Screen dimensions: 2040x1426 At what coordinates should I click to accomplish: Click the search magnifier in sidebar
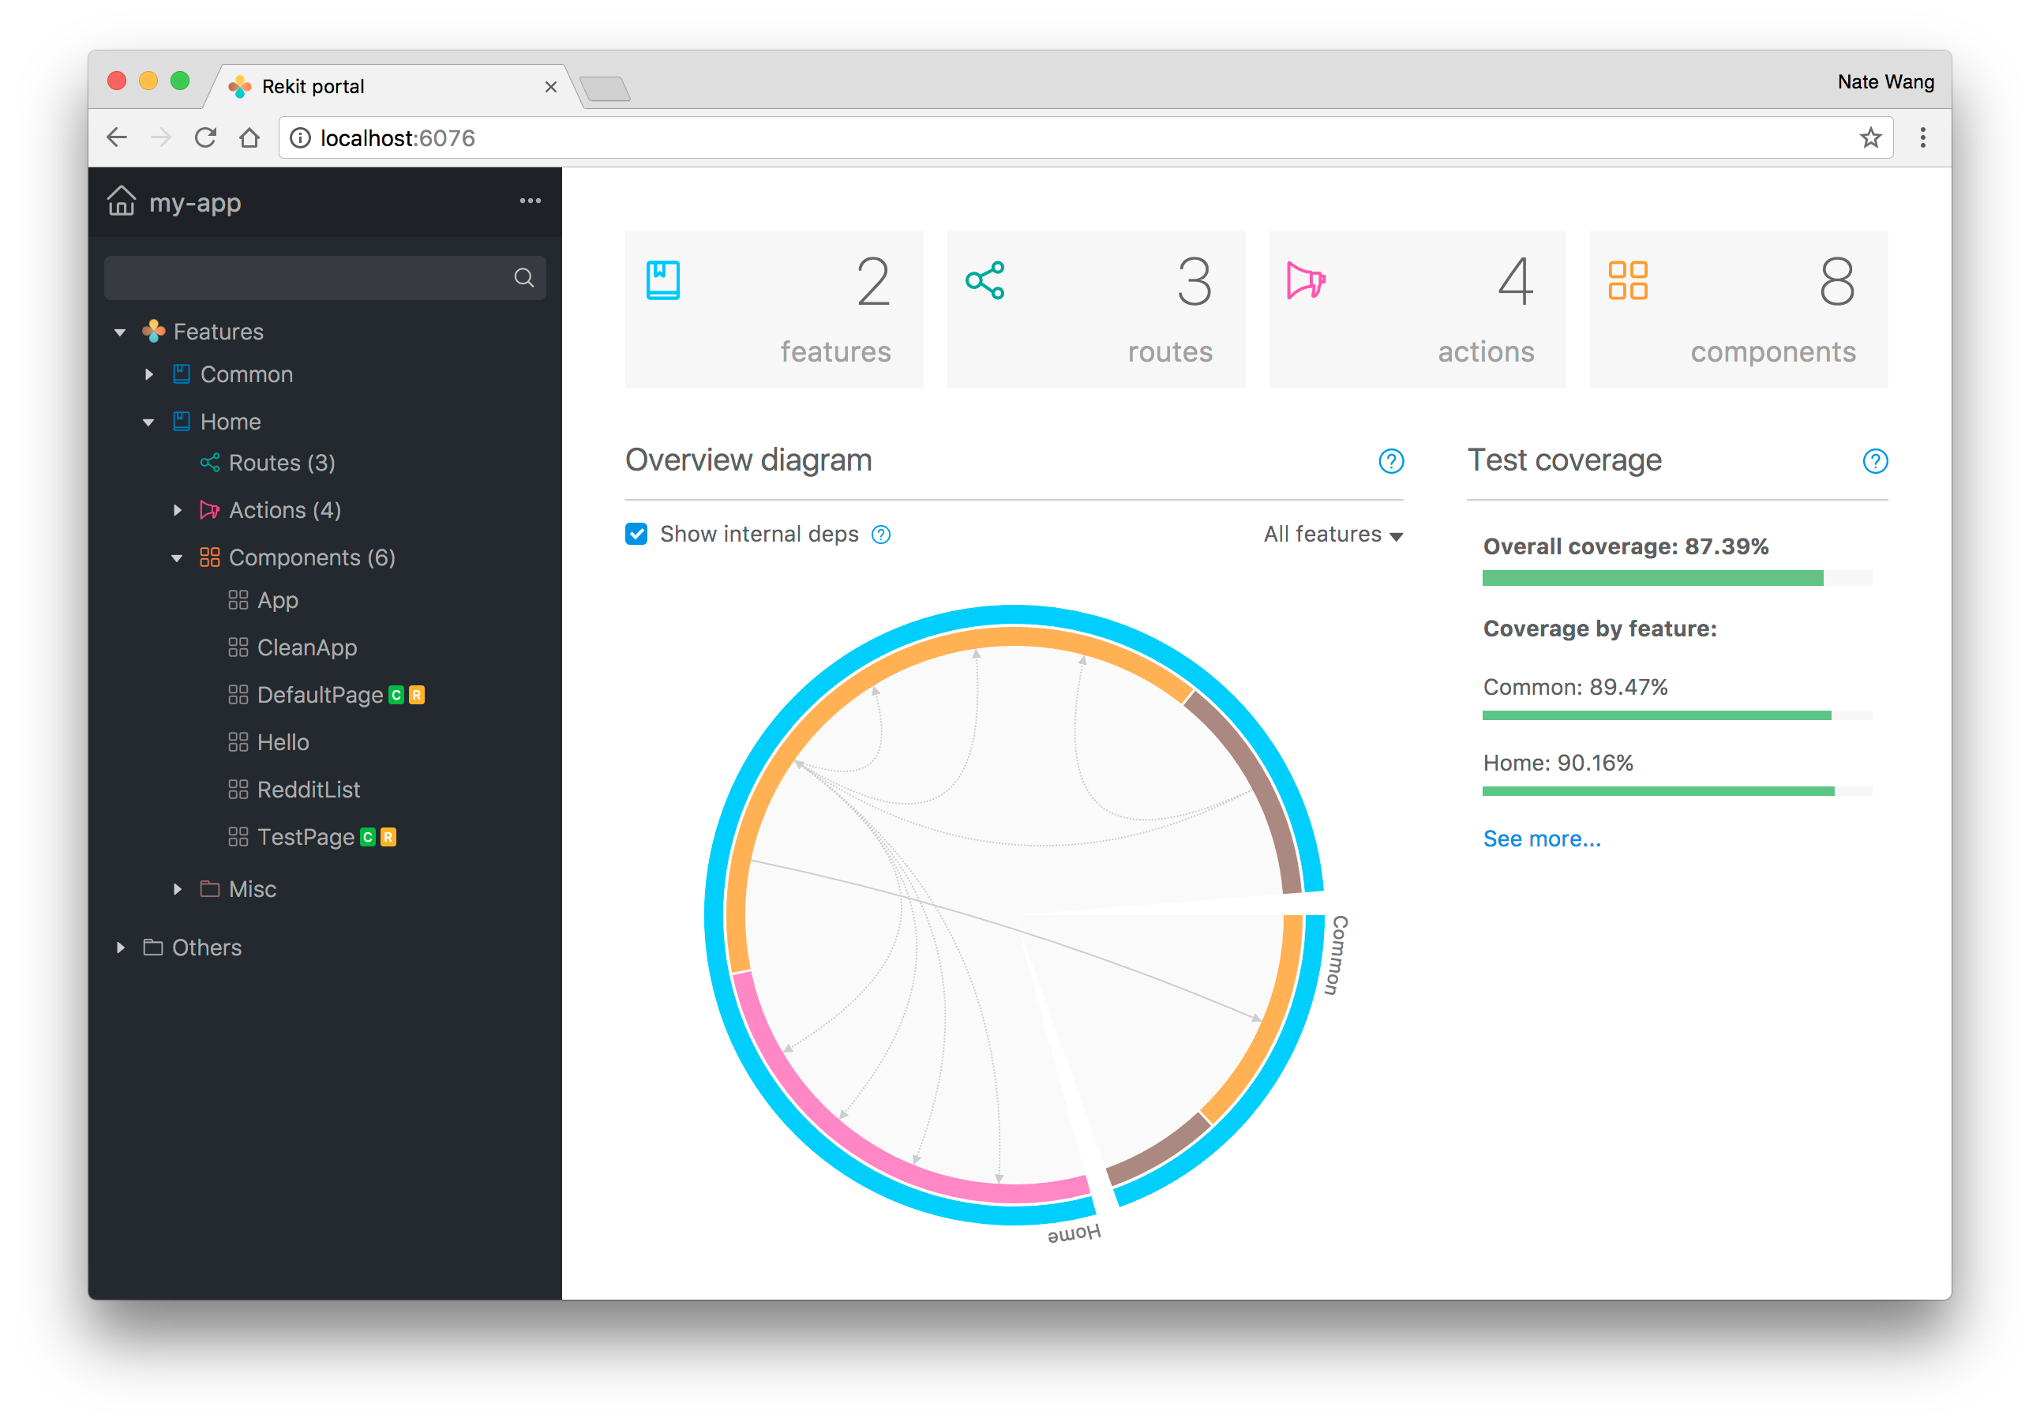(524, 277)
